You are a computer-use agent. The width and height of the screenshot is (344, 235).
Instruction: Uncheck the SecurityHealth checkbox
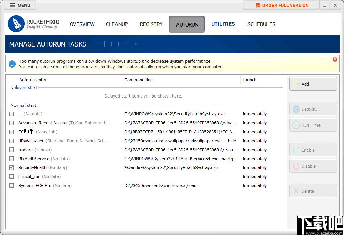coord(12,167)
